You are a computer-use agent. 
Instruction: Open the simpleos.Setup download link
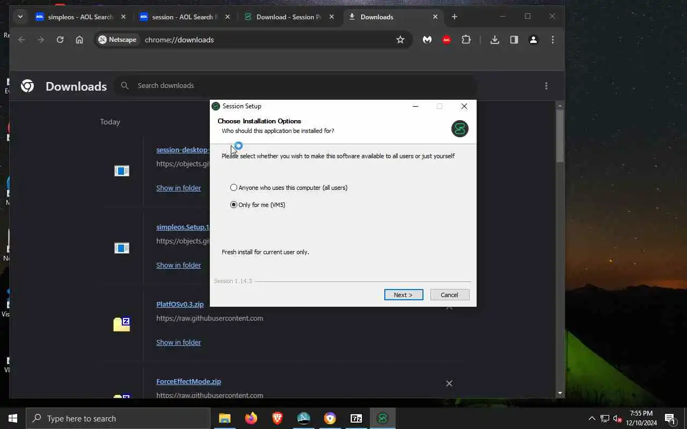tap(182, 227)
